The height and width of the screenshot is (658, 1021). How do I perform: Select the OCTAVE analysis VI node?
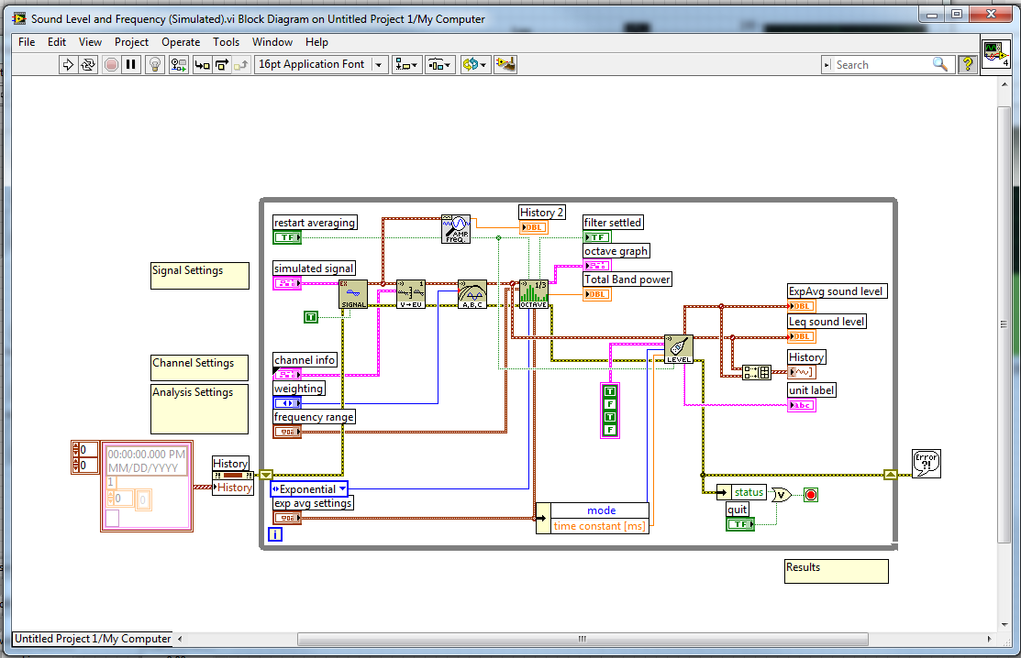[533, 294]
